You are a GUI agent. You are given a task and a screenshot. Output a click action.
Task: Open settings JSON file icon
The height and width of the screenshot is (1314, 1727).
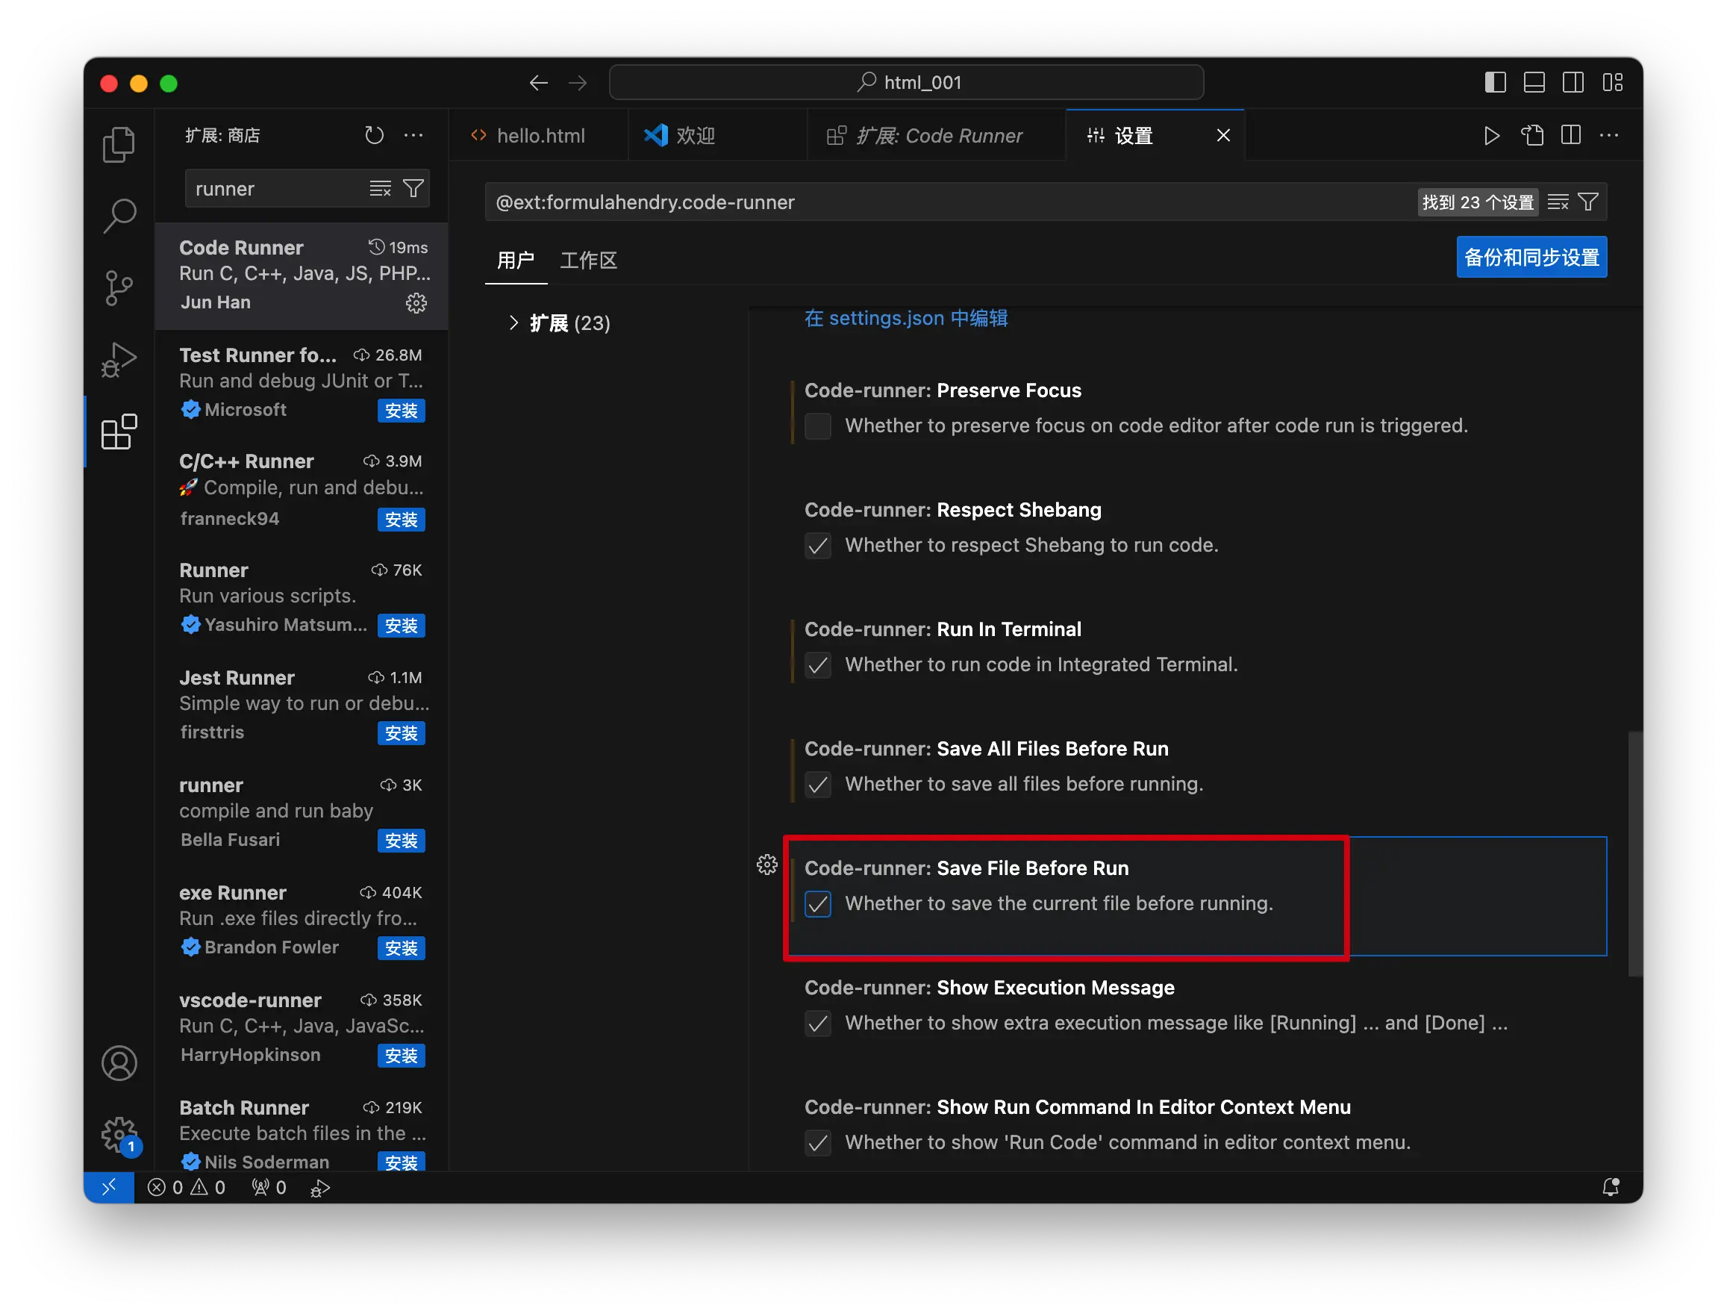[x=1531, y=135]
